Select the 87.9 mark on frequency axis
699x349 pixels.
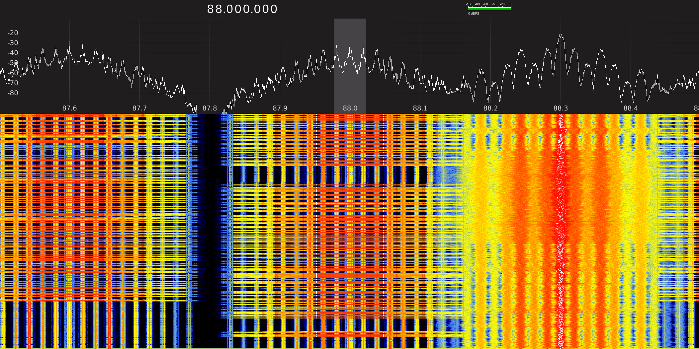pos(280,108)
